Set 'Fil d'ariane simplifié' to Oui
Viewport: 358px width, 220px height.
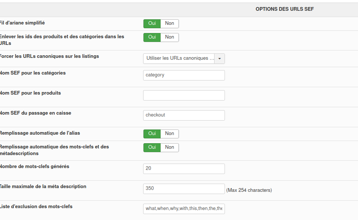click(152, 23)
